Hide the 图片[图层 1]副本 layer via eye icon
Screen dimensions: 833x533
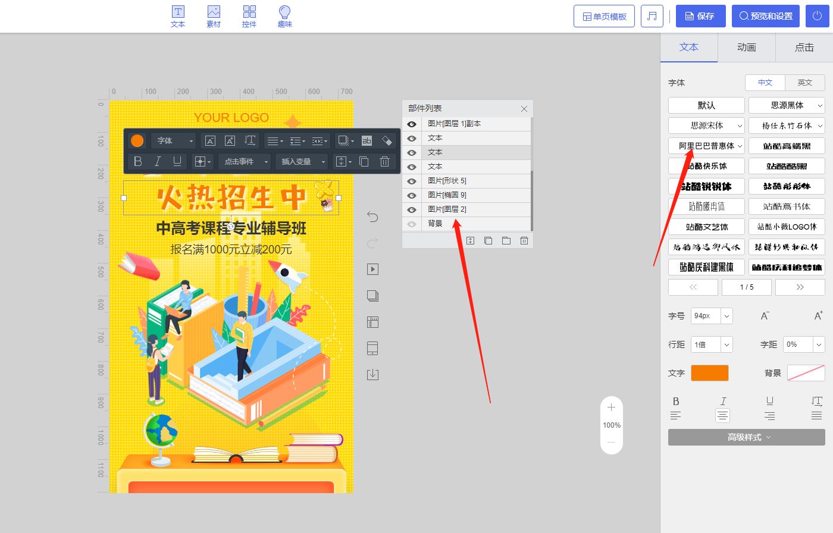point(412,124)
